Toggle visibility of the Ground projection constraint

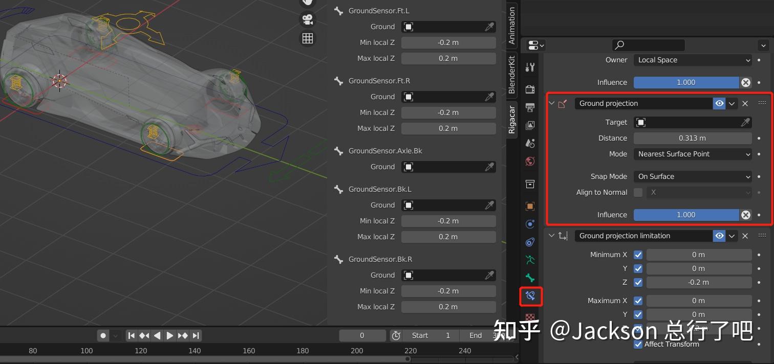click(x=719, y=103)
